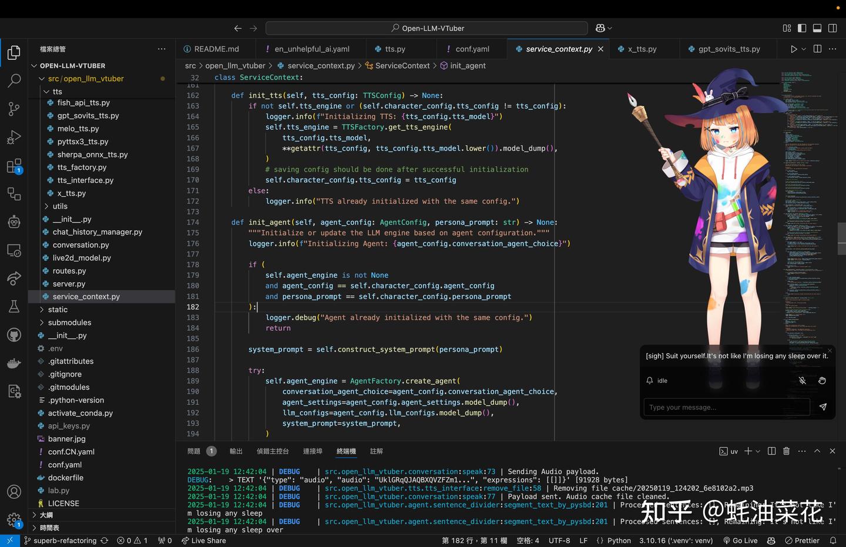Click the Type your message input field
Image resolution: width=846 pixels, height=547 pixels.
(x=726, y=407)
